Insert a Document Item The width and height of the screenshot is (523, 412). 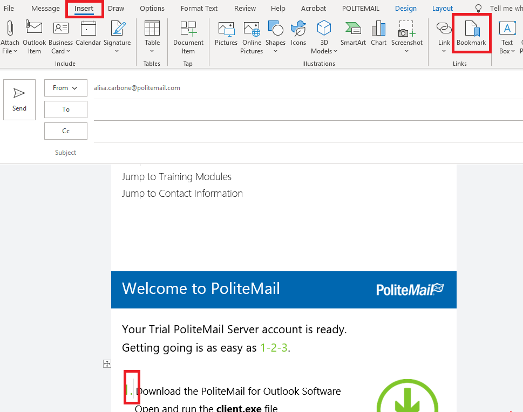pyautogui.click(x=188, y=37)
